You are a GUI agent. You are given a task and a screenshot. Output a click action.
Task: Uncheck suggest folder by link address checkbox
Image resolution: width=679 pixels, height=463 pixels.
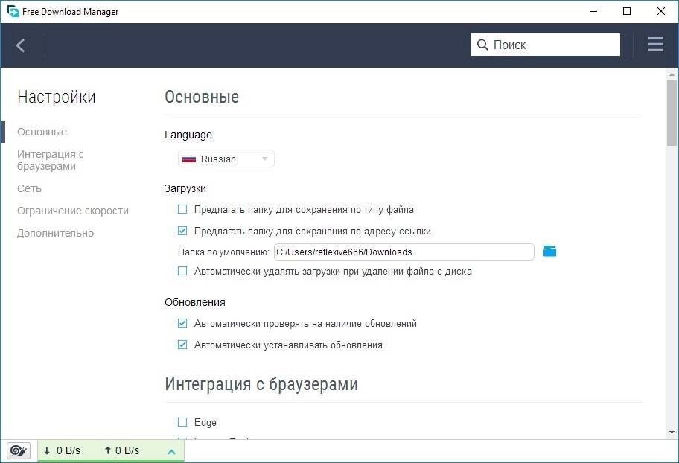click(182, 231)
